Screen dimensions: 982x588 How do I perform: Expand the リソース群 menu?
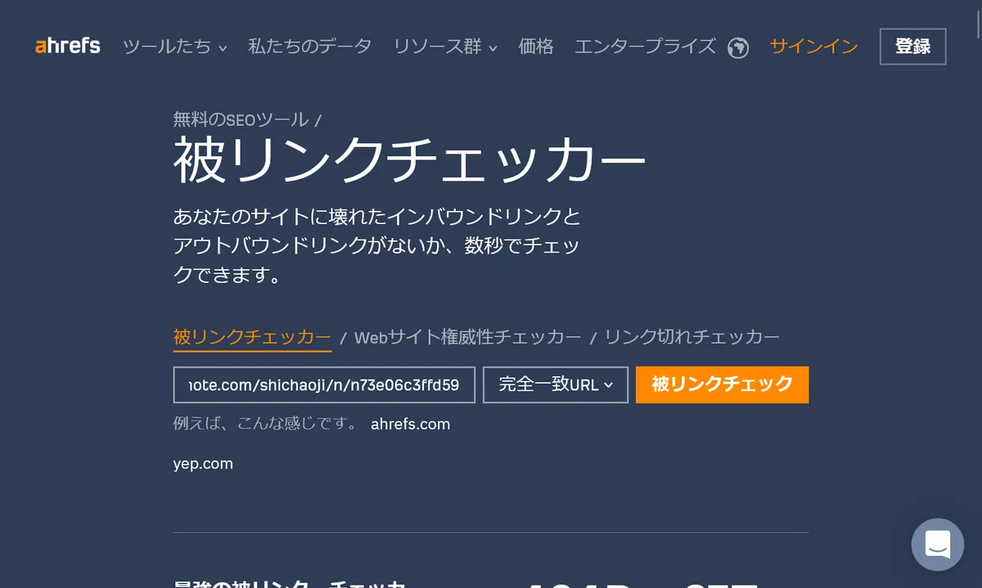click(445, 47)
